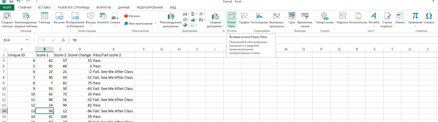Click the Колонтитулы header and footer icon
This screenshot has width=438, height=122.
point(358,19)
